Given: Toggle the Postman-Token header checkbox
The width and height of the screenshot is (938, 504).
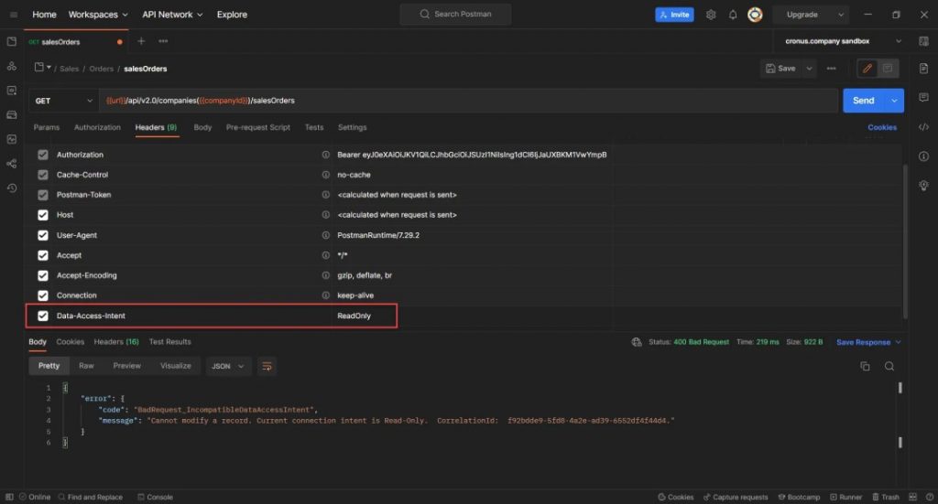Looking at the screenshot, I should click(x=42, y=195).
